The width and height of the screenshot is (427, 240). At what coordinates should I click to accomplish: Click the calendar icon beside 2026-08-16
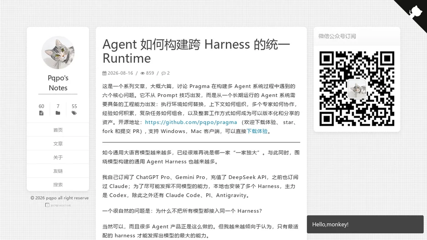[x=104, y=73]
